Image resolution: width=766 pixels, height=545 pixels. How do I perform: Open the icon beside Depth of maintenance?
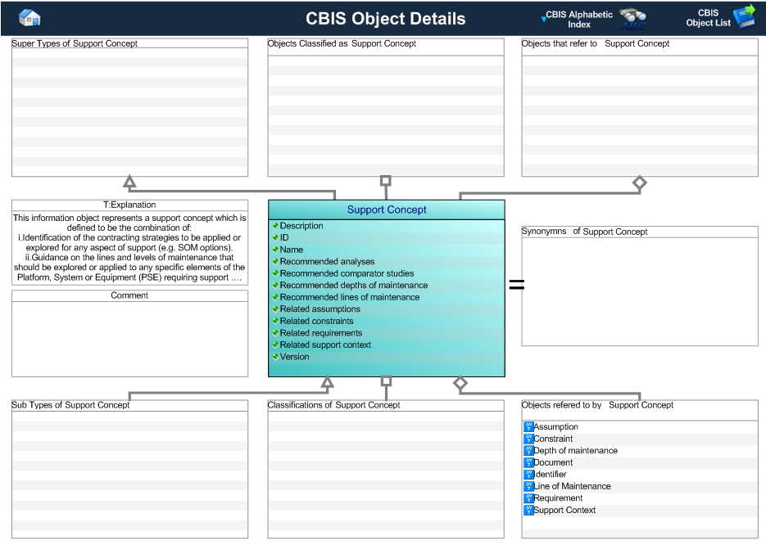coord(528,450)
